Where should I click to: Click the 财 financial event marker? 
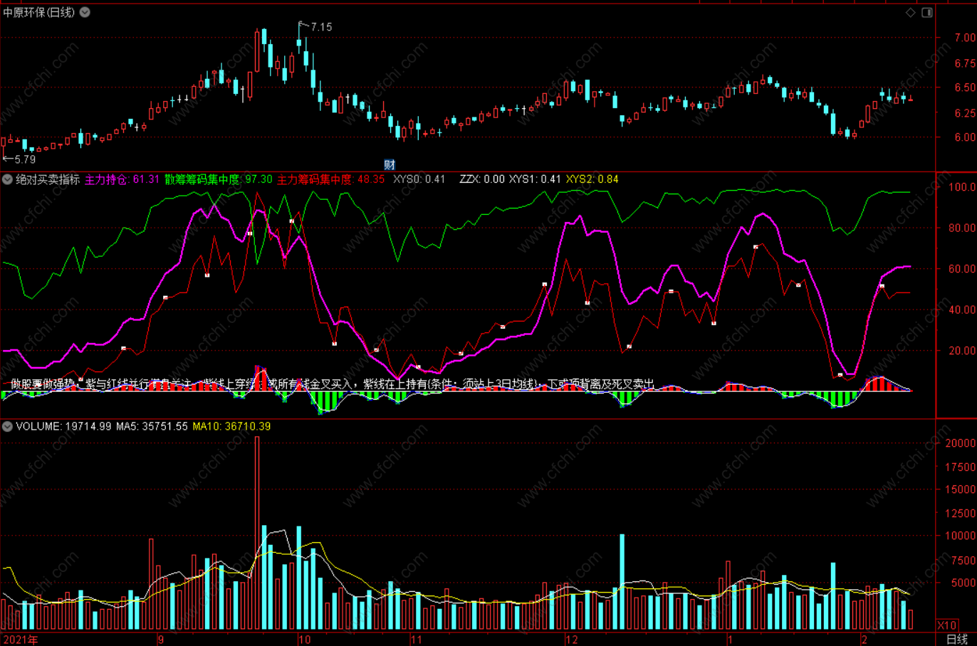tap(390, 164)
